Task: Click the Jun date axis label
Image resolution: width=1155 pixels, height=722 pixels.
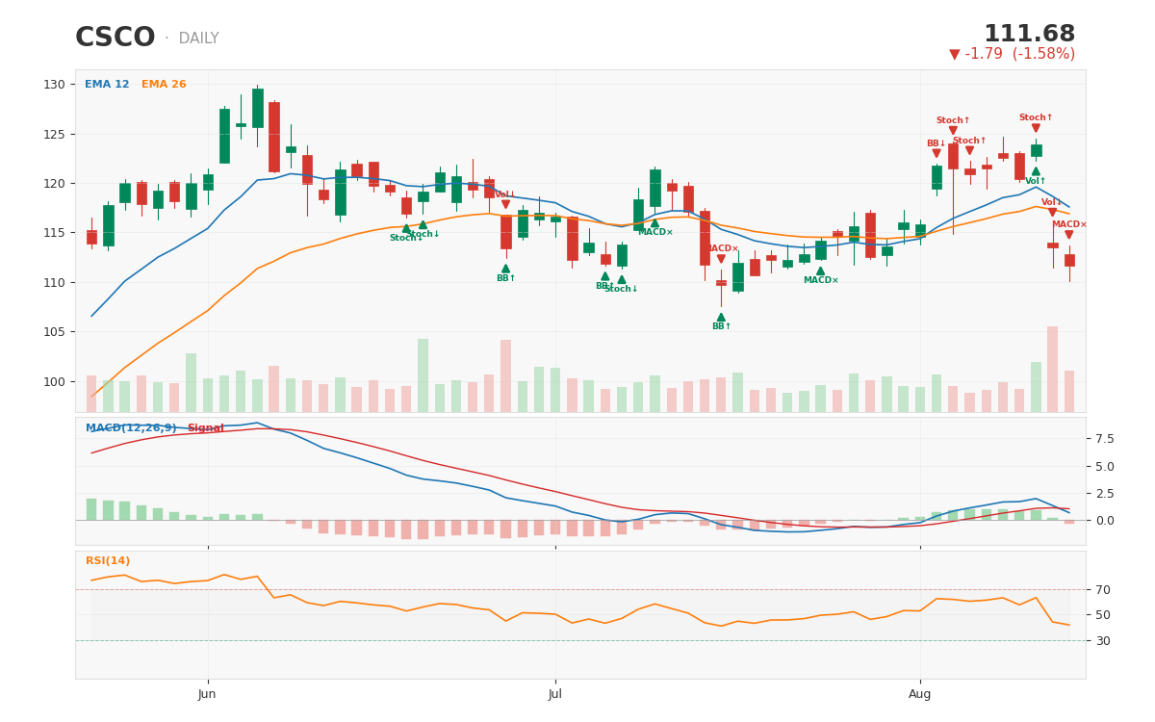Action: click(207, 694)
